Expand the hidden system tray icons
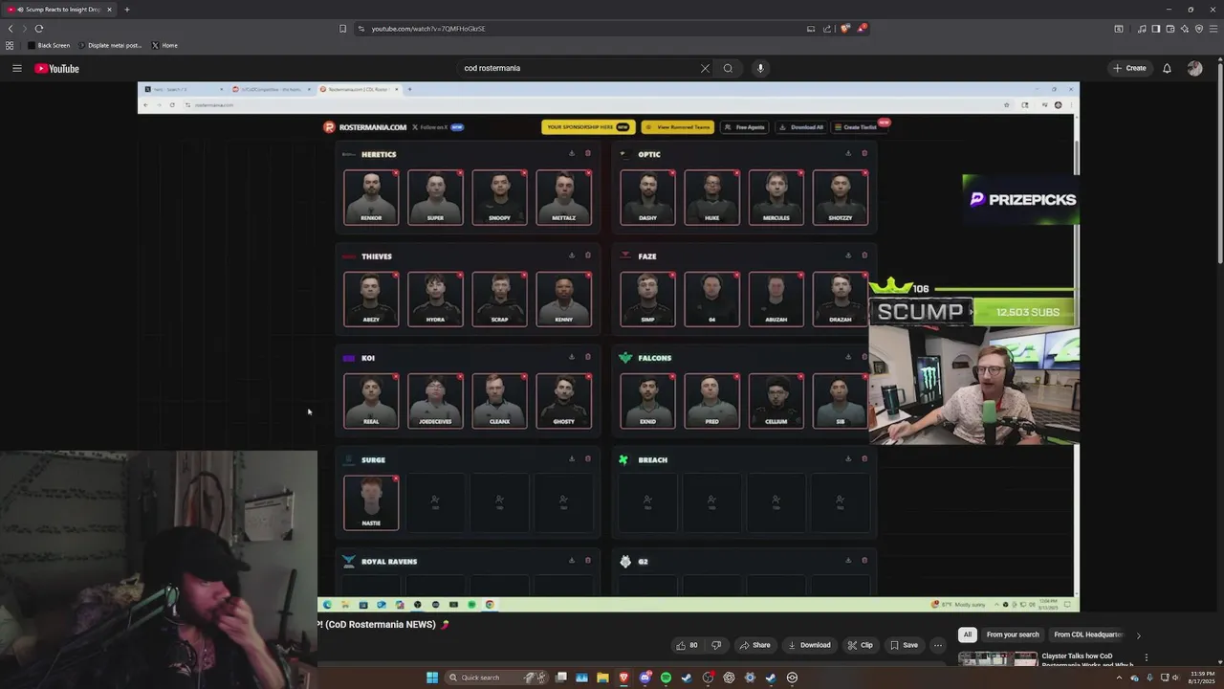Viewport: 1224px width, 689px height. click(x=1119, y=678)
